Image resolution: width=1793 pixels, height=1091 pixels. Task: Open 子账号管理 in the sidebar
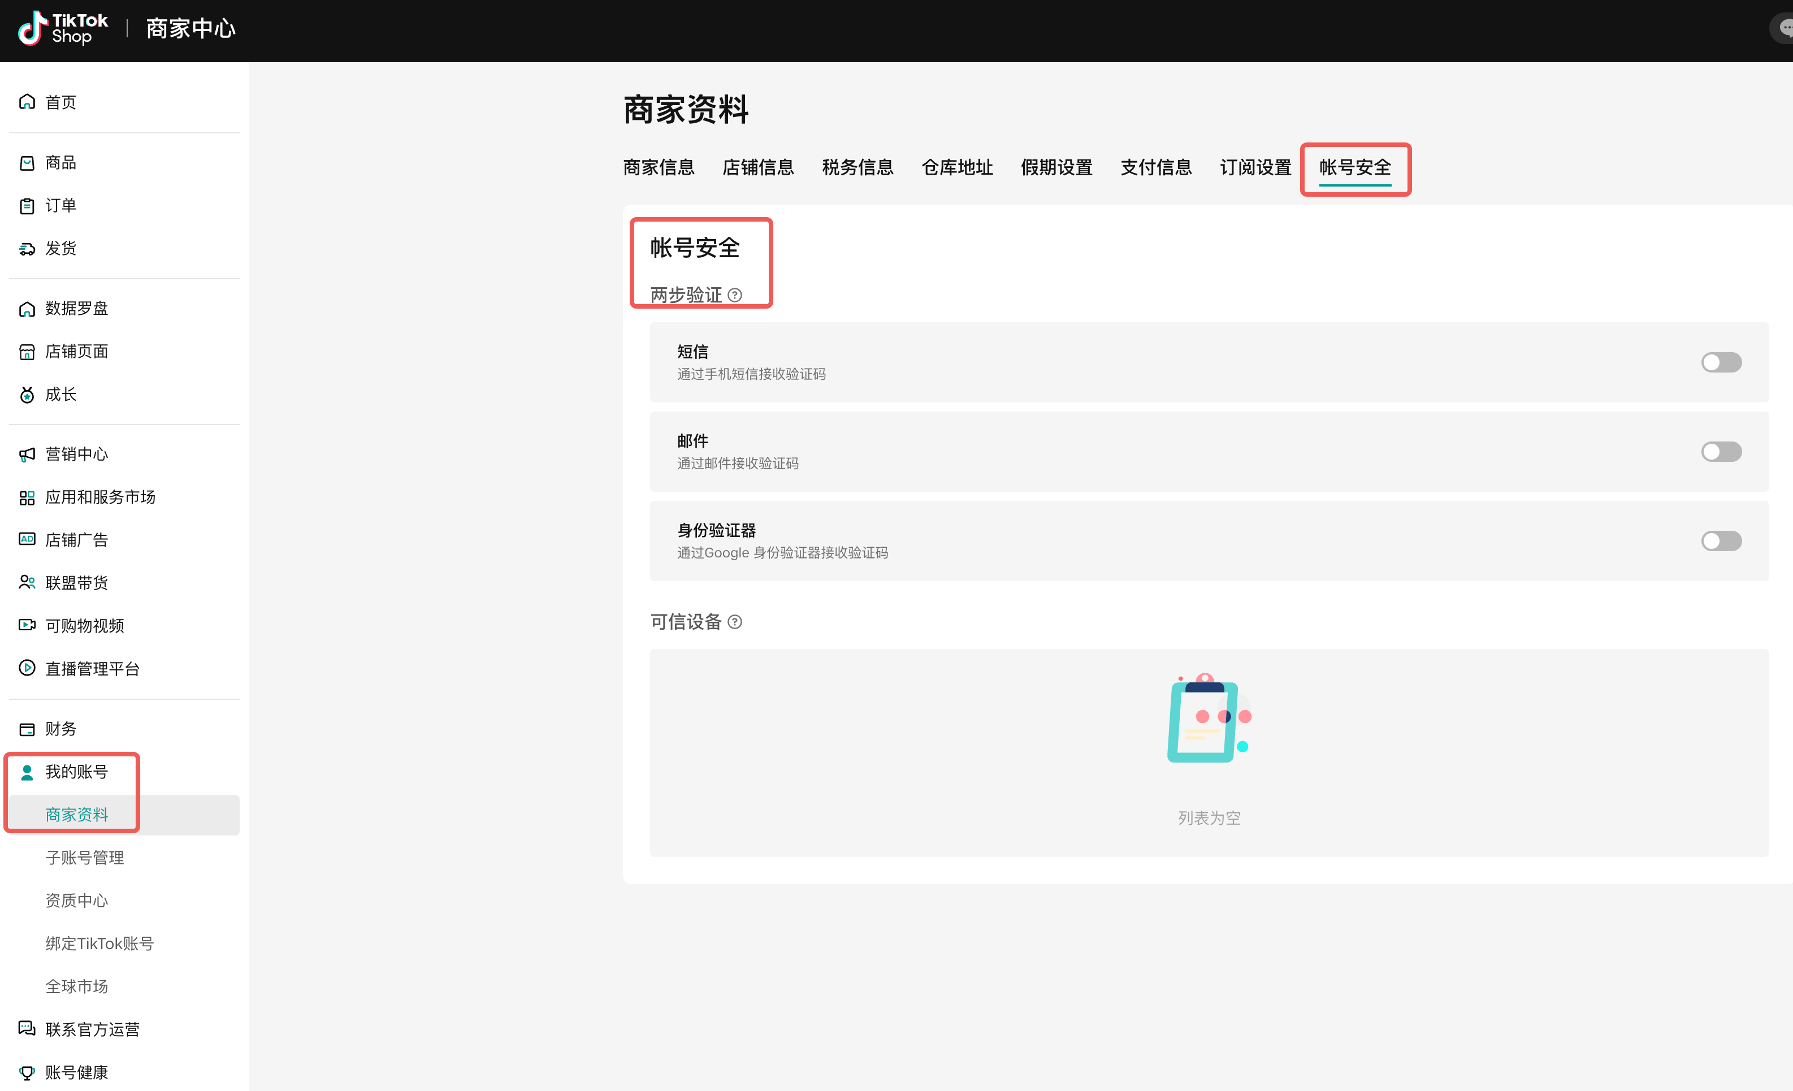[x=84, y=858]
